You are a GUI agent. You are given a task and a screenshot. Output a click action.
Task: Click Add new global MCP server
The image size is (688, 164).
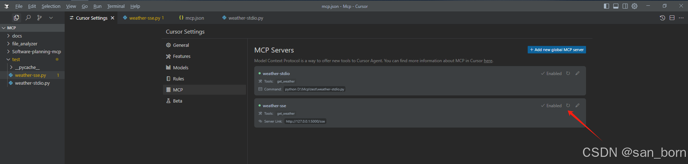pos(557,50)
